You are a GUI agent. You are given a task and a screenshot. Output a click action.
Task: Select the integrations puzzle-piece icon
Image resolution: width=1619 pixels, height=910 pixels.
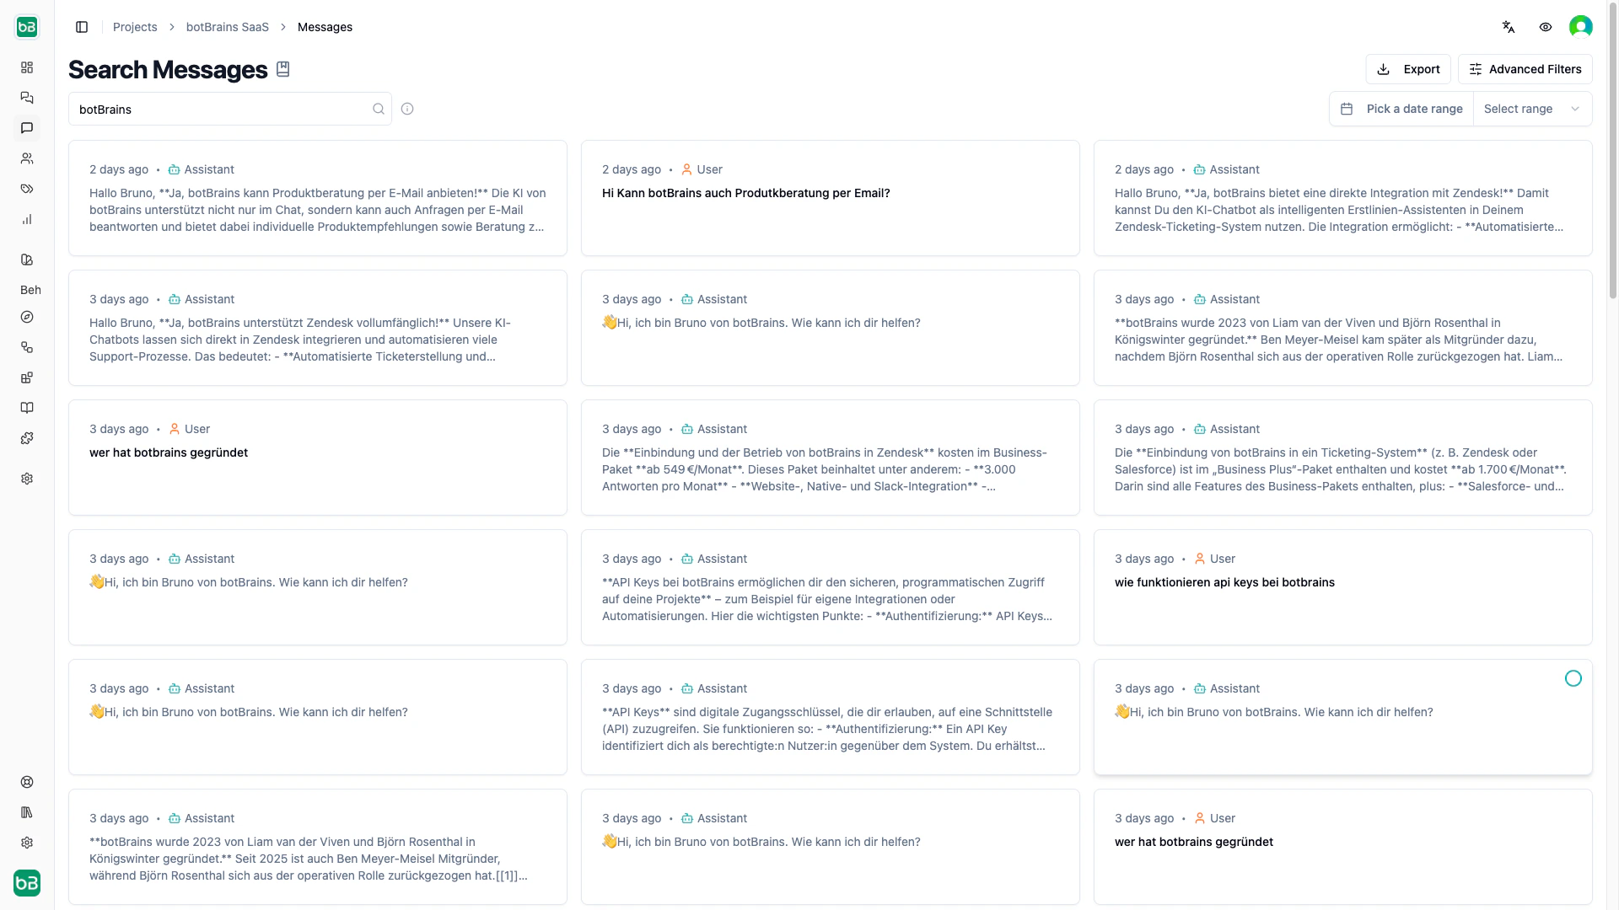point(27,438)
